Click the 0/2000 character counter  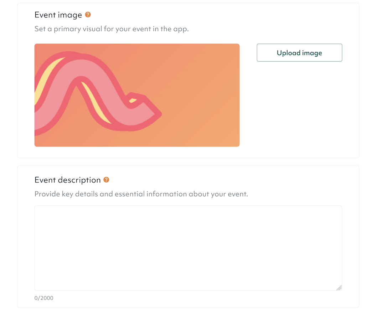(x=44, y=298)
